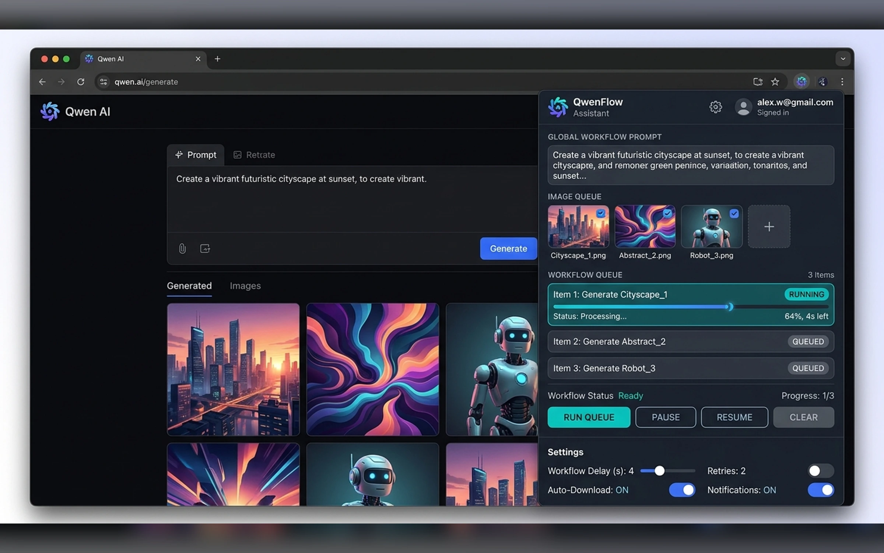Click the blue Generate button
Viewport: 884px width, 553px height.
[508, 248]
